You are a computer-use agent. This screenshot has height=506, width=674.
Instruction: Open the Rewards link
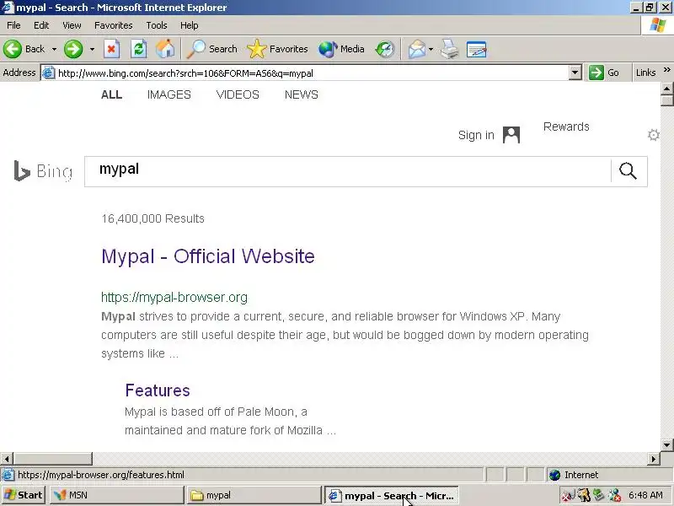click(x=566, y=126)
